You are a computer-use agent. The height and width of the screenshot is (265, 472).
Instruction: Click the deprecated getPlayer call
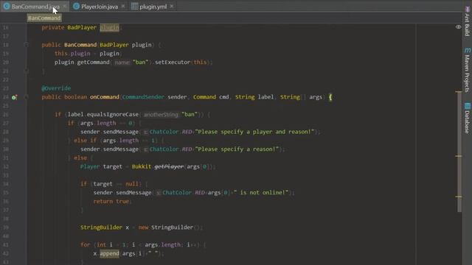pyautogui.click(x=169, y=166)
